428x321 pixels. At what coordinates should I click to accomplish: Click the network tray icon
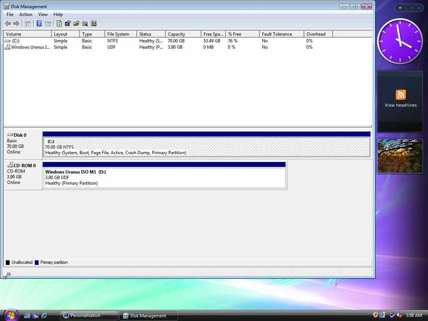pos(392,315)
